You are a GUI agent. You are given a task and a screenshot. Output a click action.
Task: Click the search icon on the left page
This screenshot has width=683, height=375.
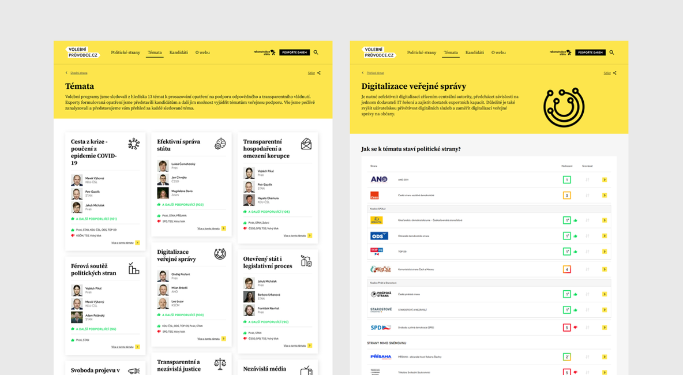point(316,52)
